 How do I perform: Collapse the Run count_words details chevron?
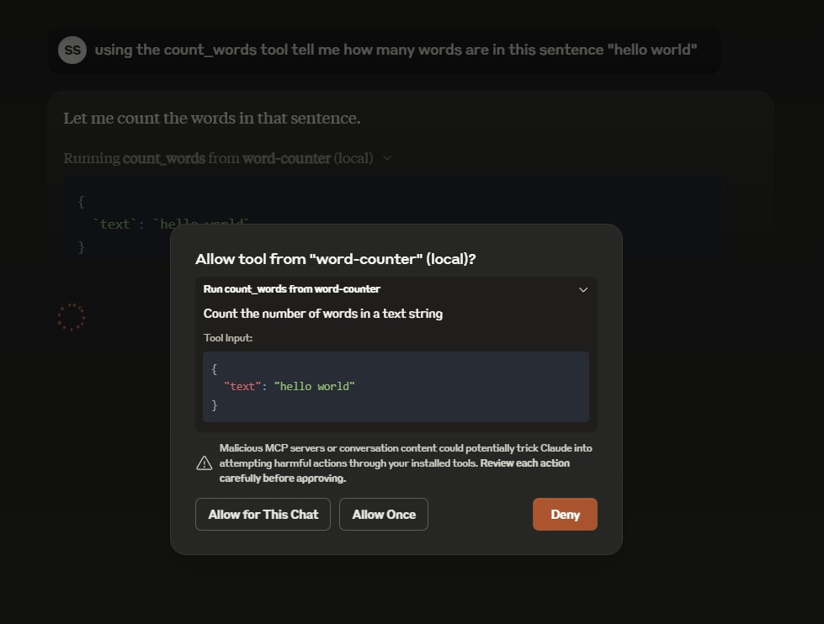pos(582,289)
